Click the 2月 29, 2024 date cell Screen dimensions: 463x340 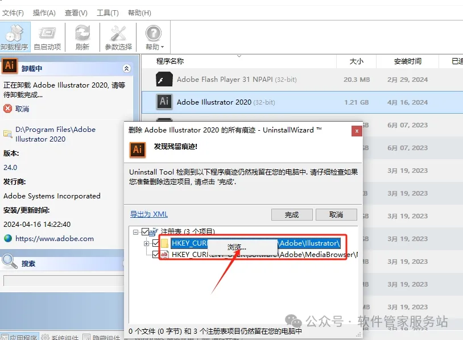[x=407, y=80]
